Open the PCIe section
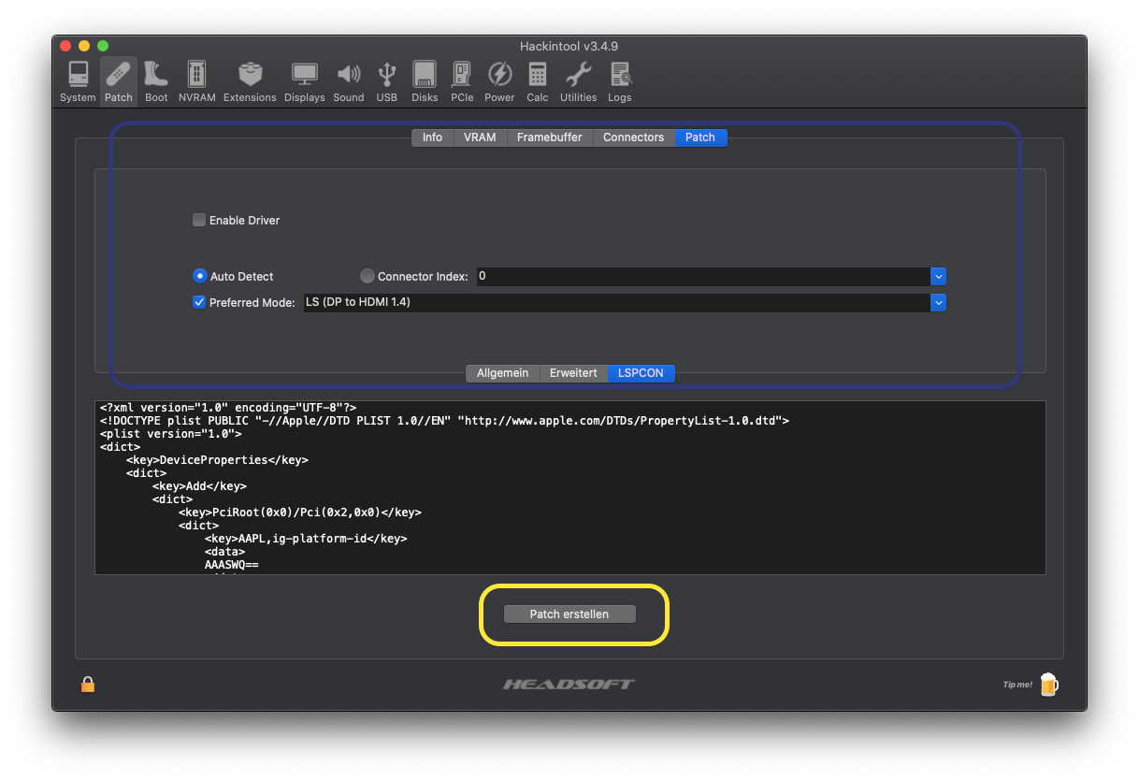Image resolution: width=1139 pixels, height=780 pixels. point(462,81)
